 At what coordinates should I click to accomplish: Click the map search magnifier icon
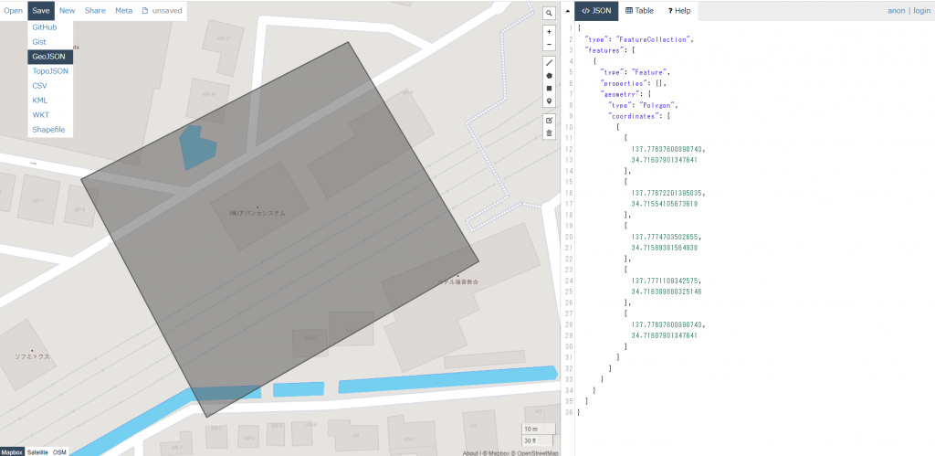(x=549, y=14)
